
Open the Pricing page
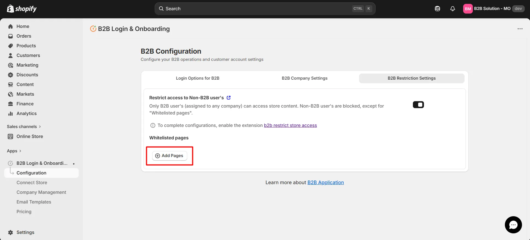(x=24, y=212)
